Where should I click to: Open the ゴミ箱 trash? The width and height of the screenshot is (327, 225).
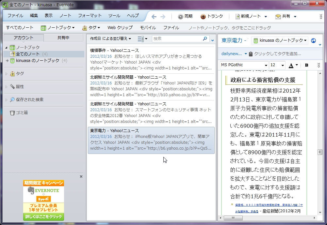click(x=19, y=113)
